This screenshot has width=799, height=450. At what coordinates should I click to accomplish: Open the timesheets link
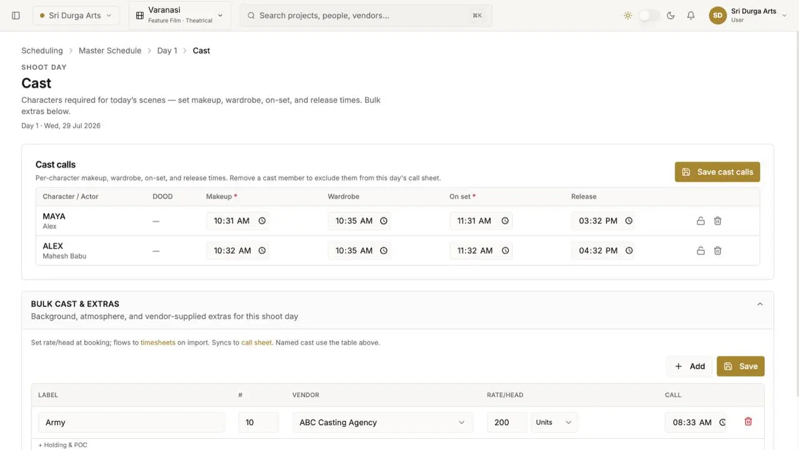click(x=158, y=342)
